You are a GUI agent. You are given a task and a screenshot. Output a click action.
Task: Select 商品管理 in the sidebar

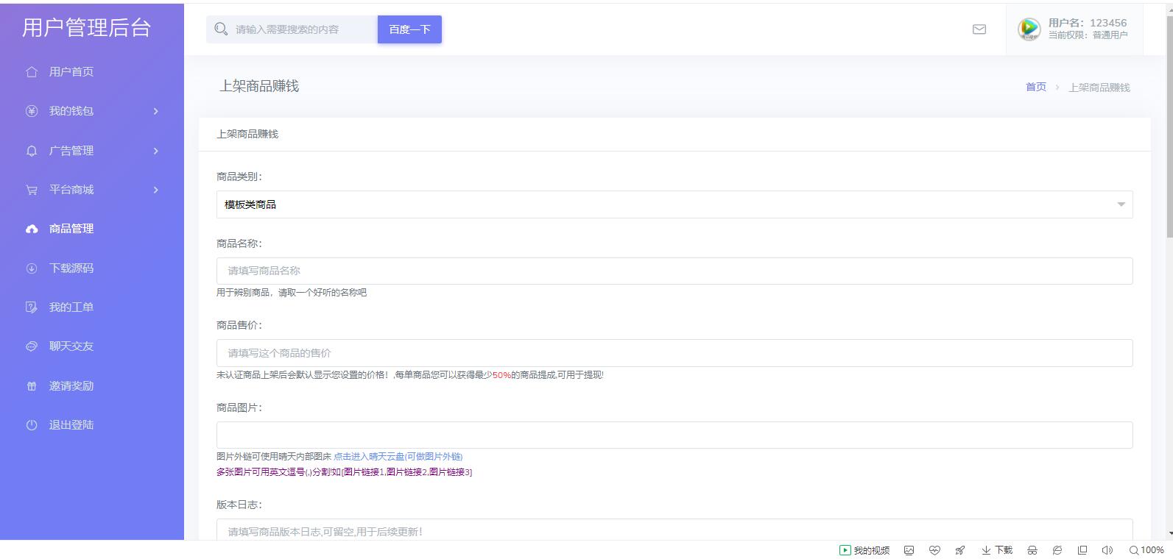[x=71, y=229]
